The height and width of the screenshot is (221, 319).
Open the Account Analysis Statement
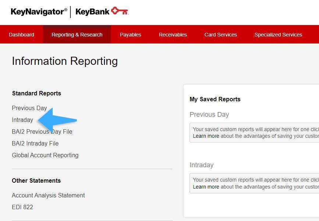click(x=48, y=195)
